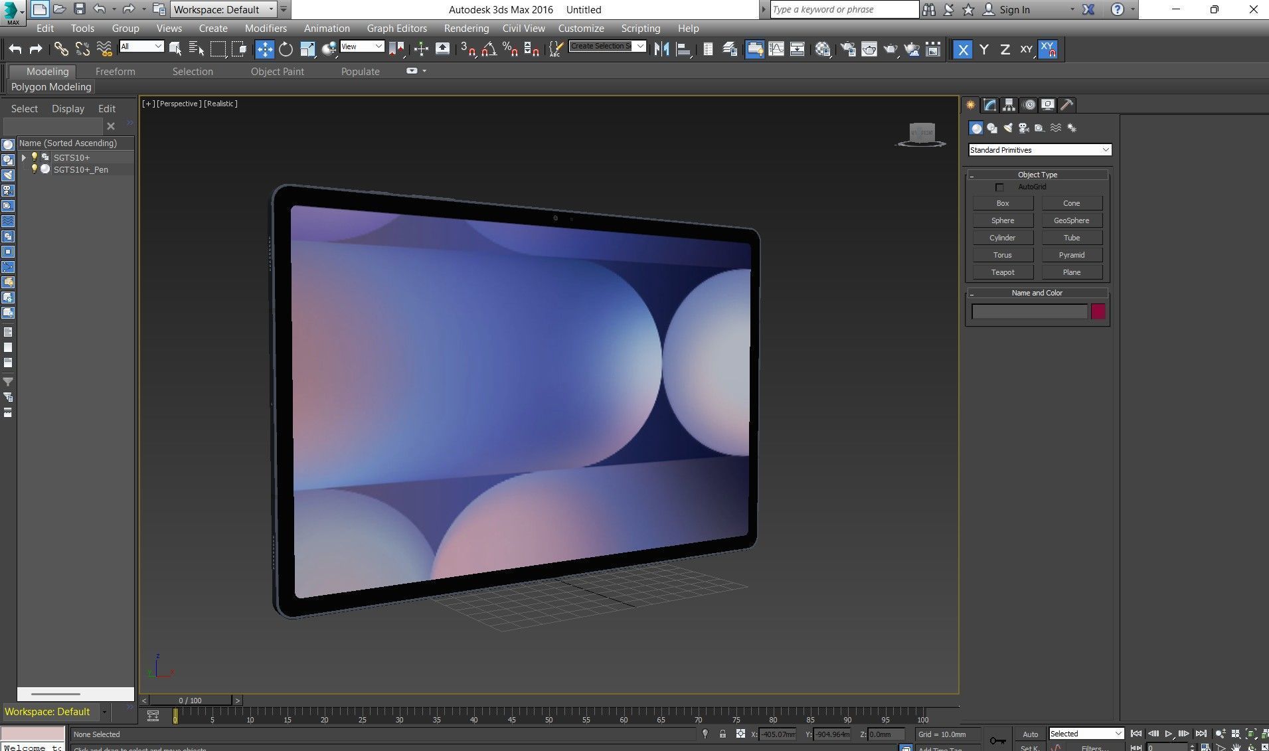This screenshot has height=751, width=1269.
Task: Click the Redo arrow in main toolbar
Action: [x=36, y=48]
